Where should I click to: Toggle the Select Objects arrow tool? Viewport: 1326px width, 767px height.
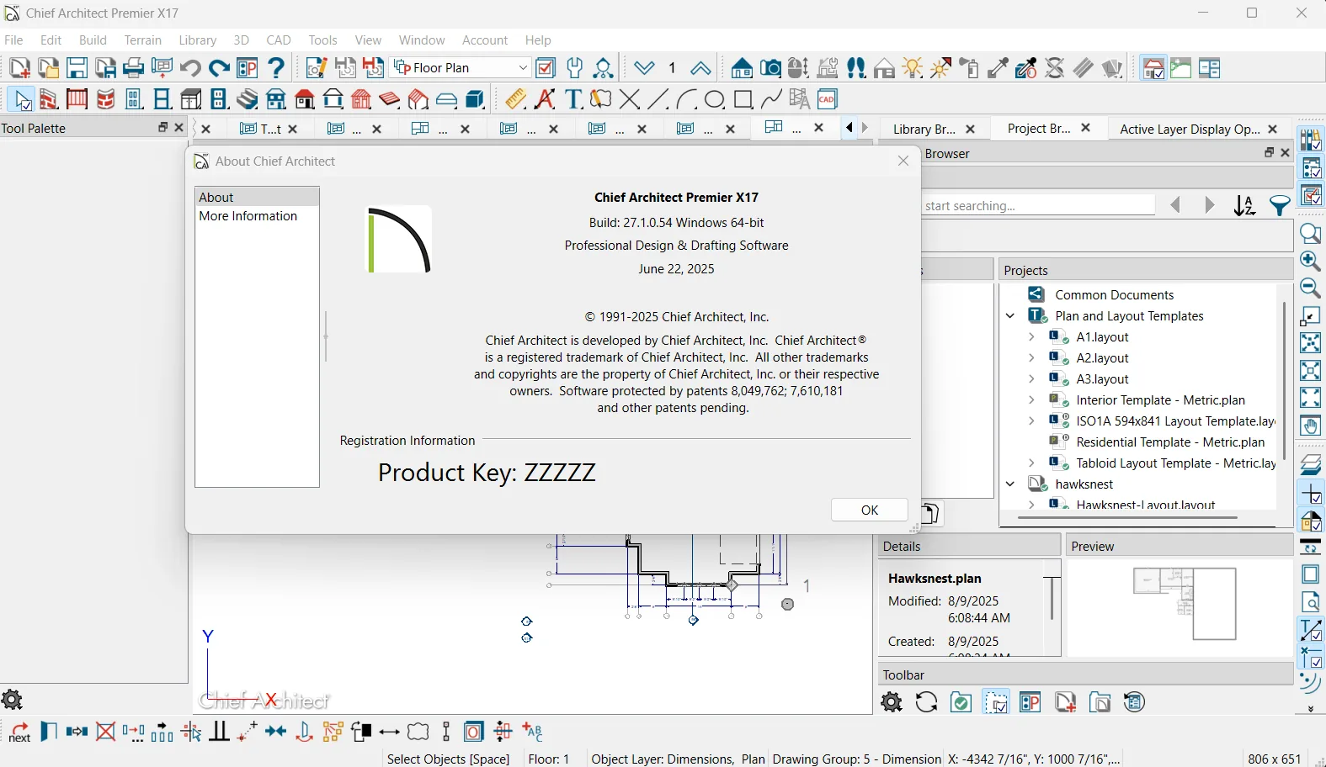[x=20, y=99]
